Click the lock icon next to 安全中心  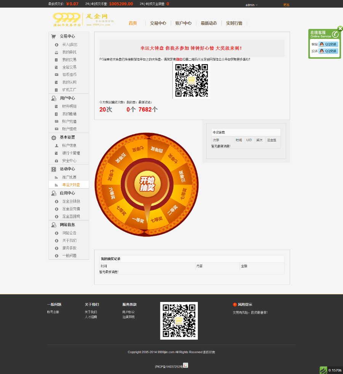[x=56, y=161]
